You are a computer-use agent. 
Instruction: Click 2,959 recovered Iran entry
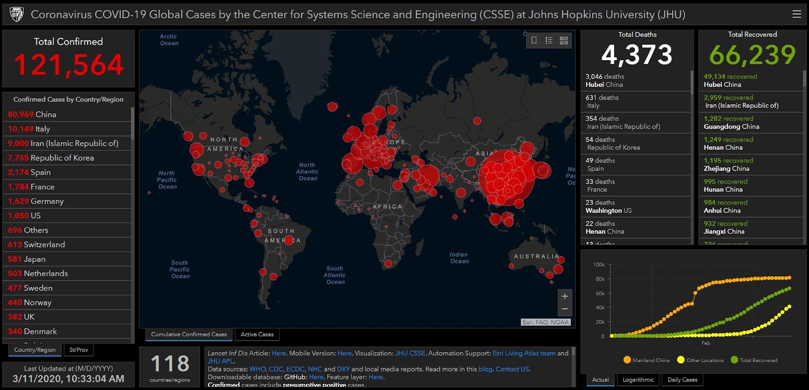coord(751,102)
